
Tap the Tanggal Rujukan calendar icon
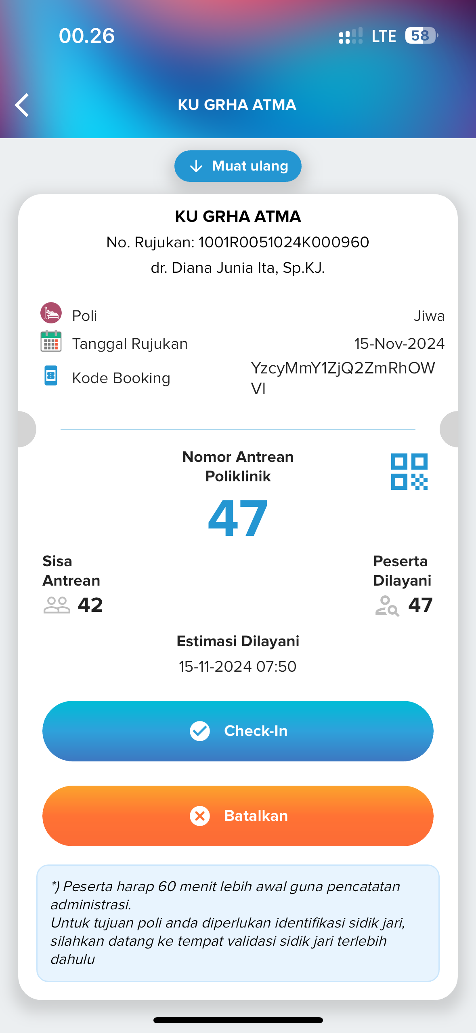51,341
